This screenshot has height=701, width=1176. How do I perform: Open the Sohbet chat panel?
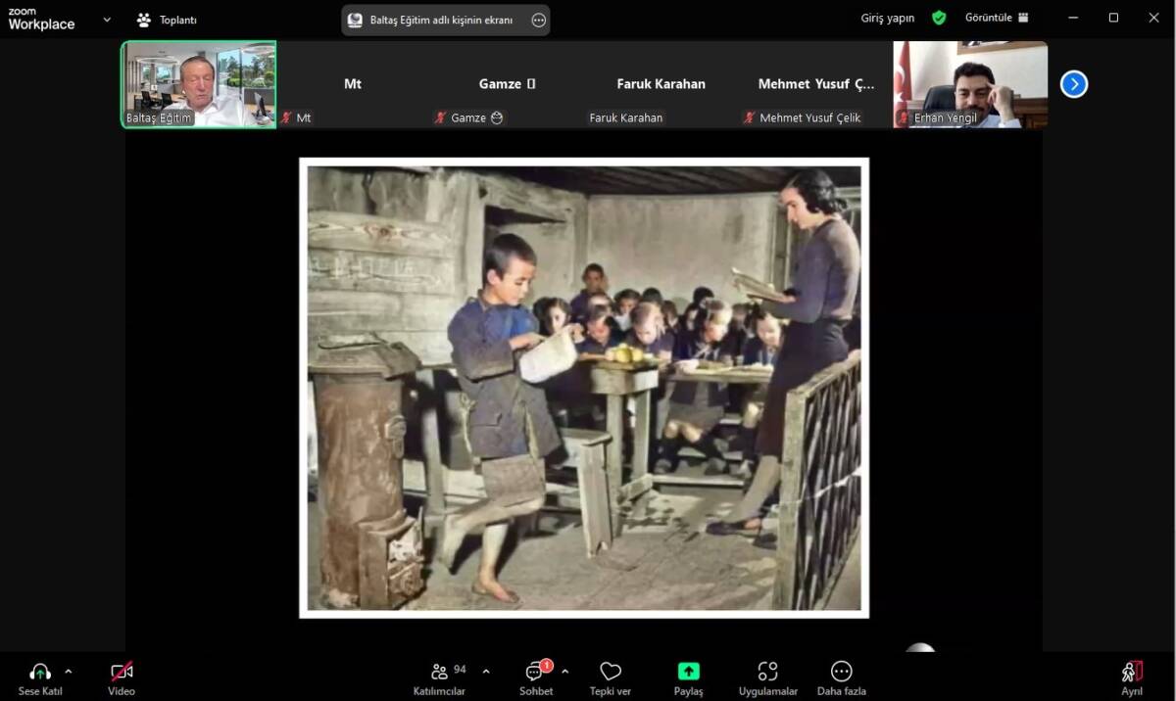[x=535, y=672]
